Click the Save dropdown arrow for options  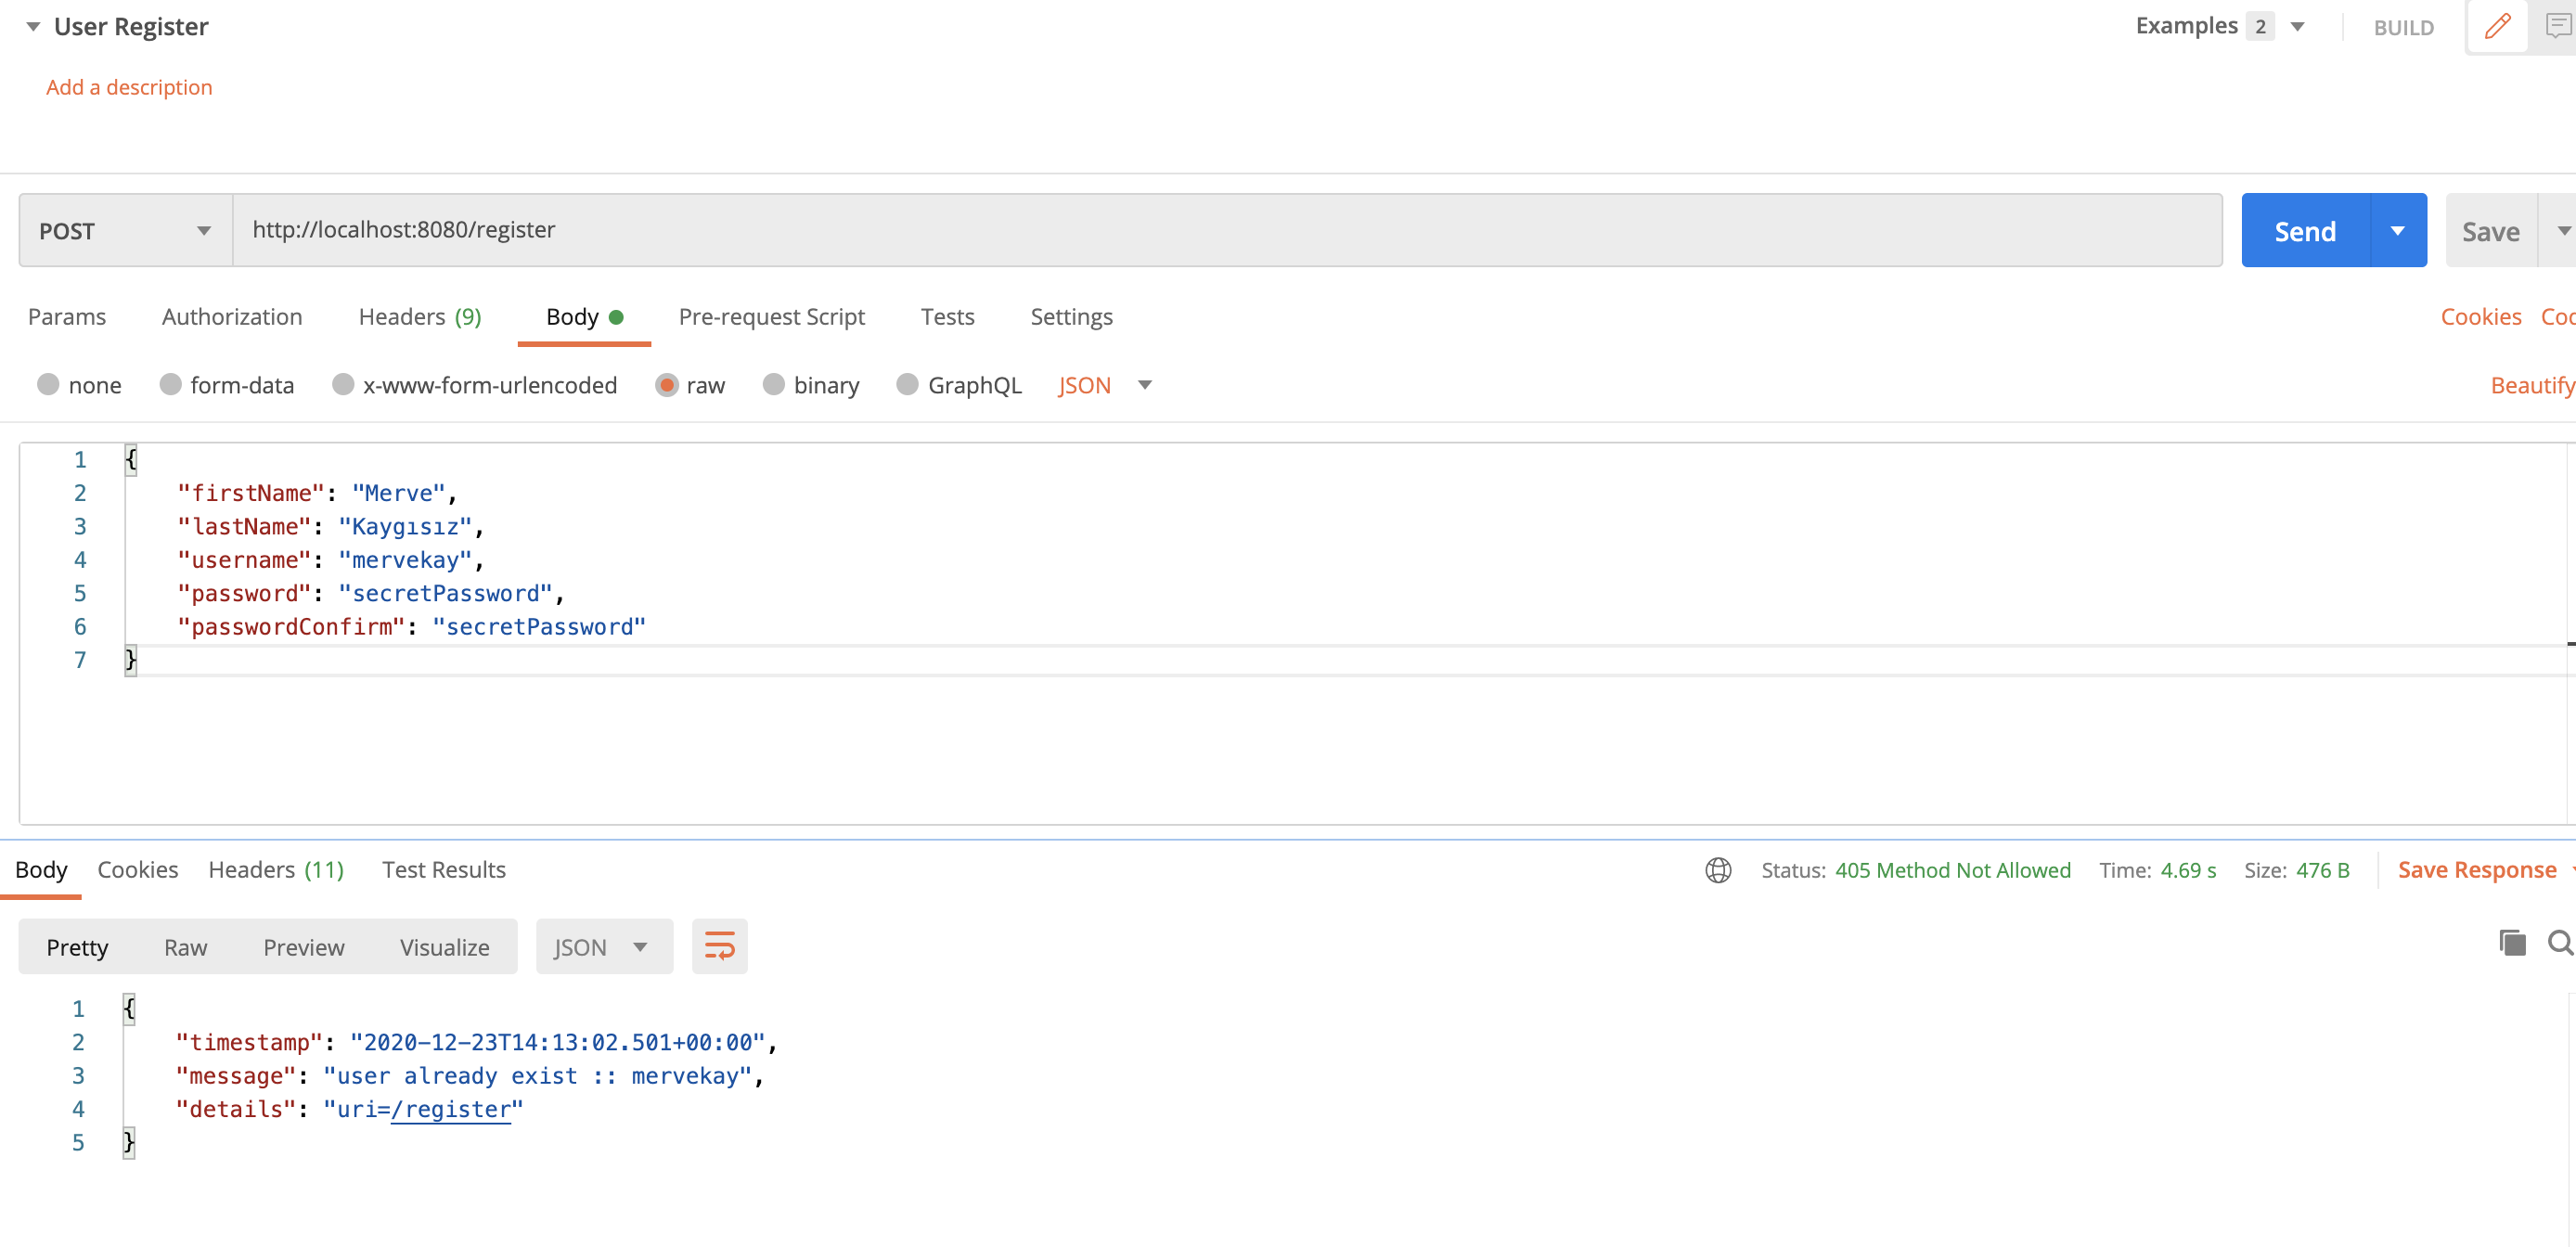pos(2559,228)
